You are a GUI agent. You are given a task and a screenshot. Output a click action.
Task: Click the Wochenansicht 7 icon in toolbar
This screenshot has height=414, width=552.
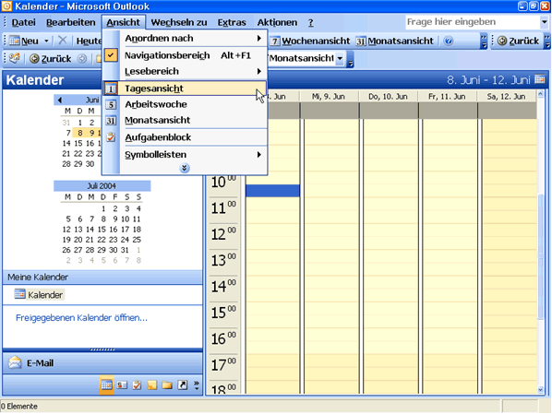(x=275, y=41)
